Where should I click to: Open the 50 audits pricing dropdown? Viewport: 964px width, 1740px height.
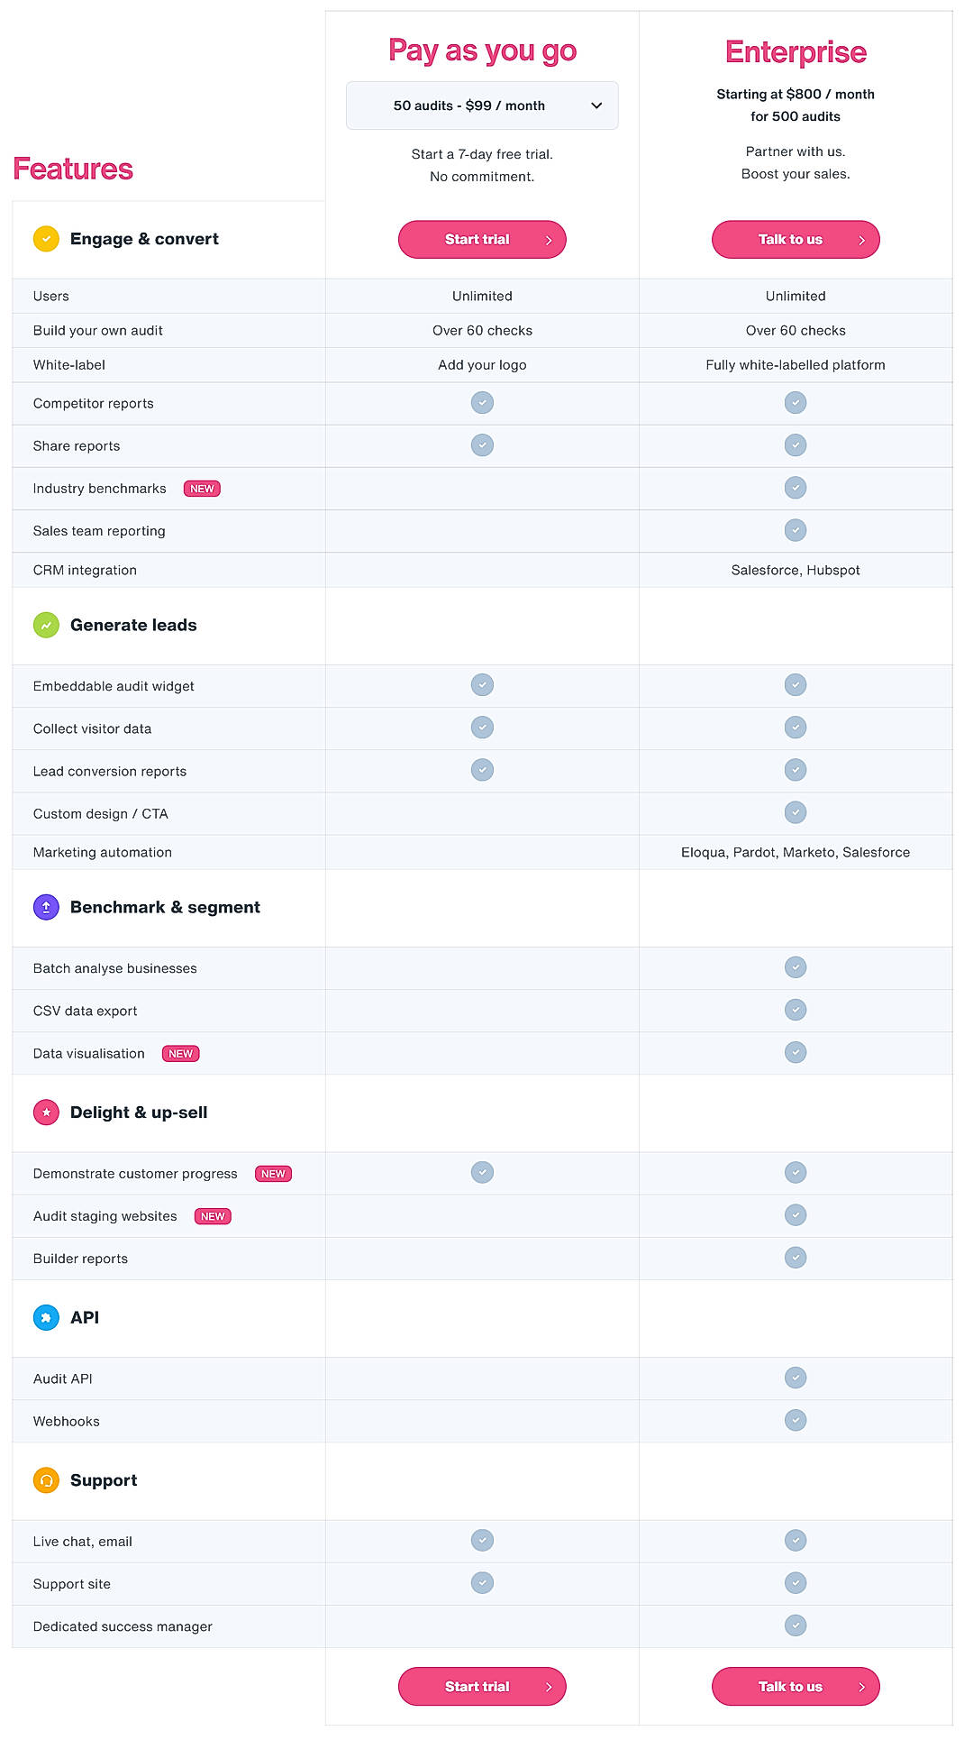pyautogui.click(x=481, y=105)
